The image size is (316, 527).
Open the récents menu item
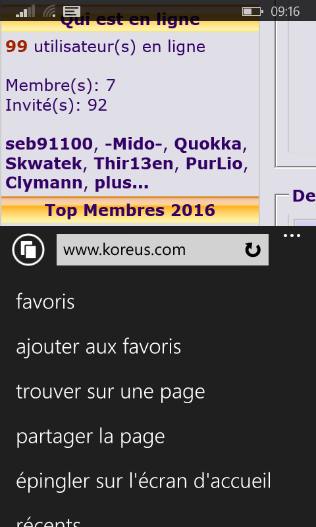point(49,521)
